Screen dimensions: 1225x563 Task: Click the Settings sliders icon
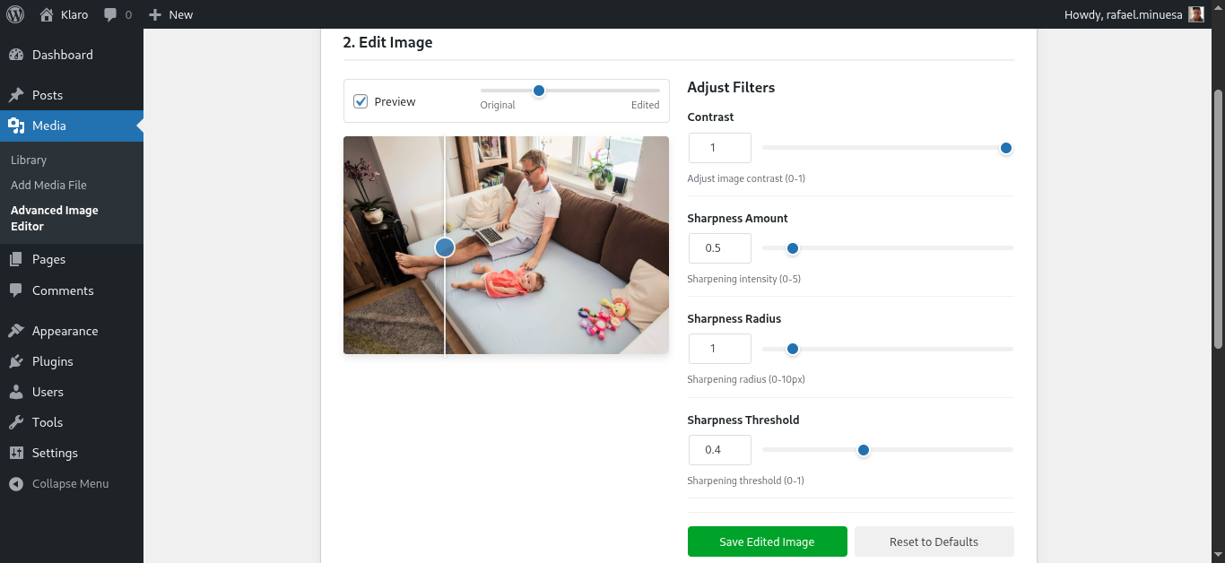pyautogui.click(x=16, y=453)
